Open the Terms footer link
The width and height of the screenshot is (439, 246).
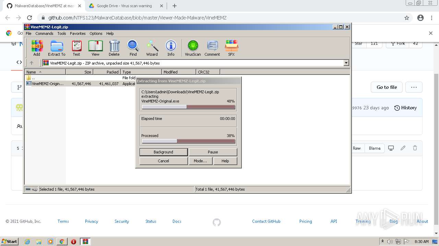pos(63,221)
